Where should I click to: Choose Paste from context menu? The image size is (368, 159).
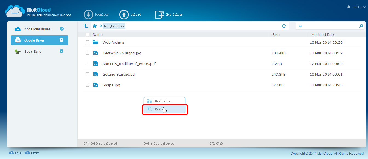click(x=164, y=109)
